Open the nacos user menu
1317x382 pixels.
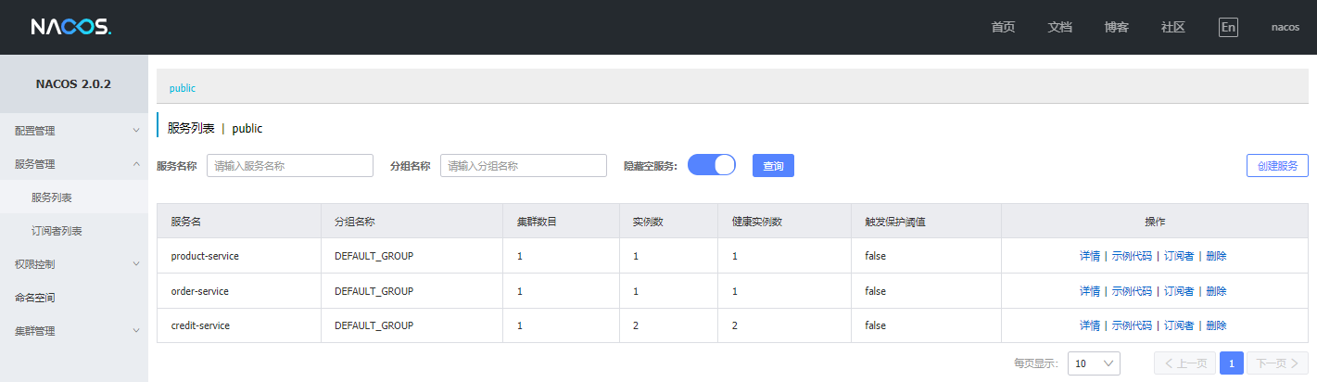pos(1285,27)
